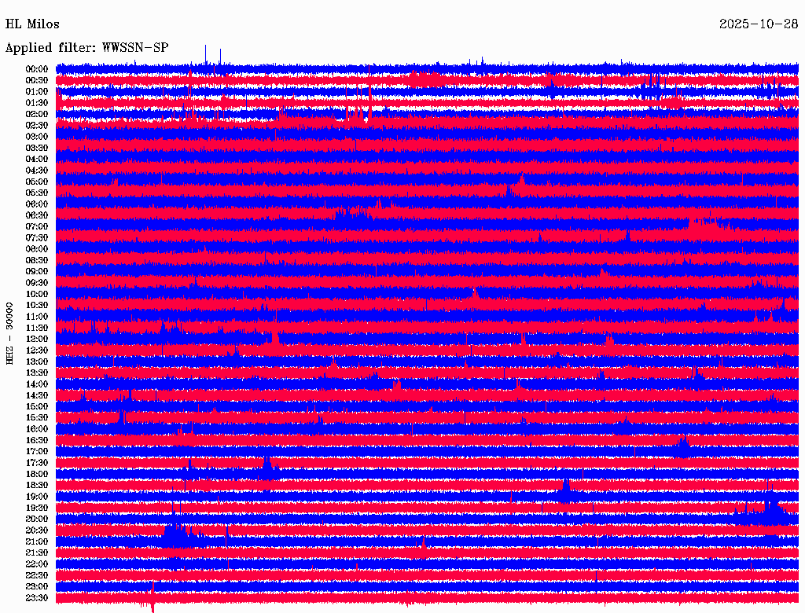Screen dimensions: 805x613
Task: Select the 19:30 time label
Action: tap(37, 508)
